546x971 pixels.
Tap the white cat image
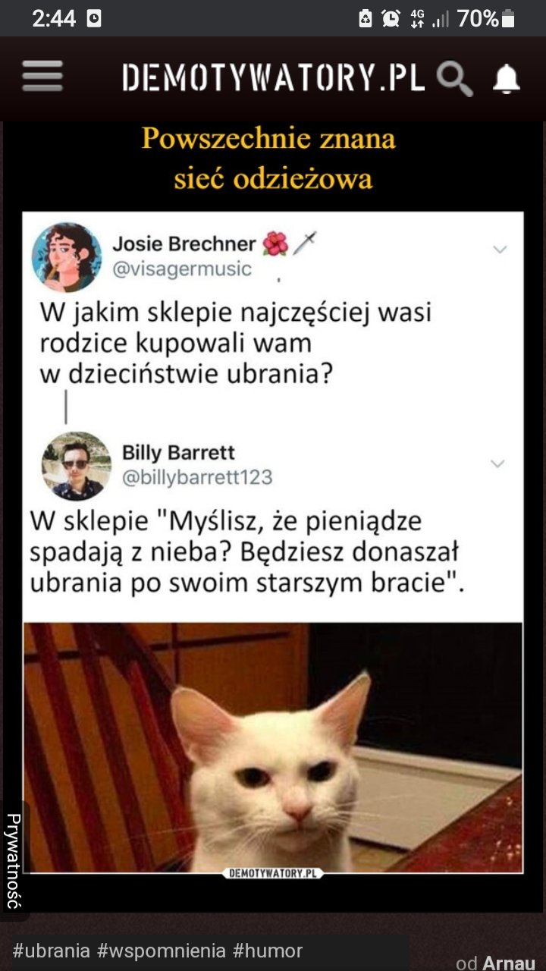pos(273,748)
